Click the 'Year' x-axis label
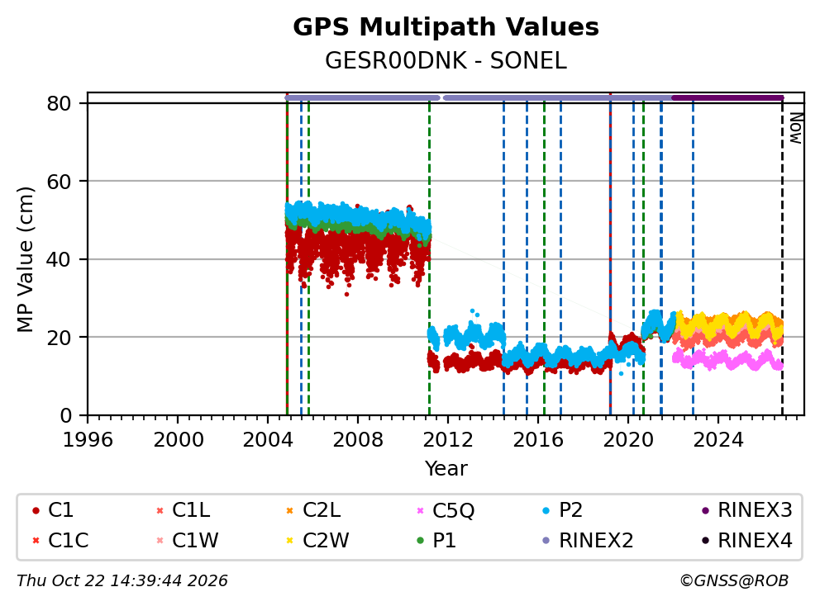This screenshot has width=820, height=606. coord(446,469)
